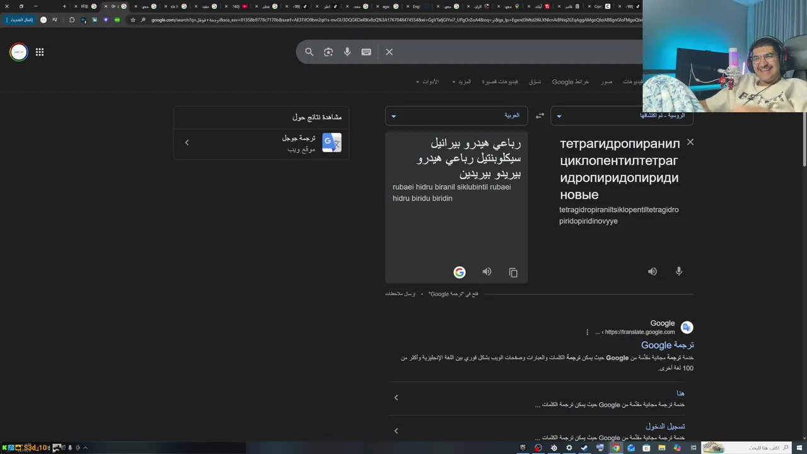The height and width of the screenshot is (454, 807).
Task: Dictate source text with translate microphone
Action: click(x=679, y=271)
